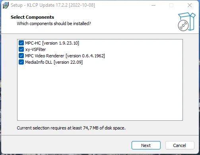Screen dimensions: 200x155
Task: Select the xy-VSFilter list entry text
Action: [35, 49]
